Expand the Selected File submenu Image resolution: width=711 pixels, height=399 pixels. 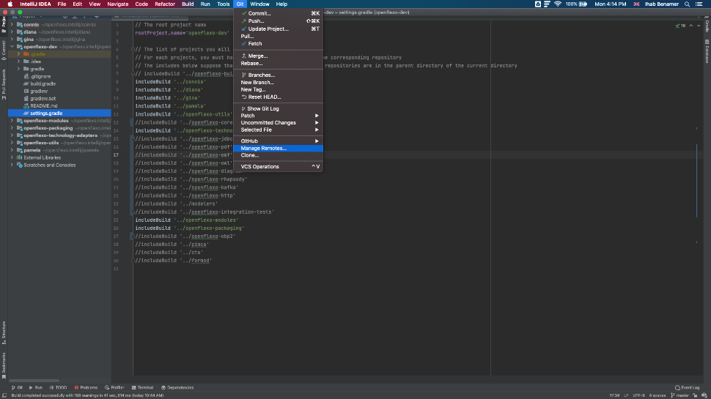[x=278, y=130]
